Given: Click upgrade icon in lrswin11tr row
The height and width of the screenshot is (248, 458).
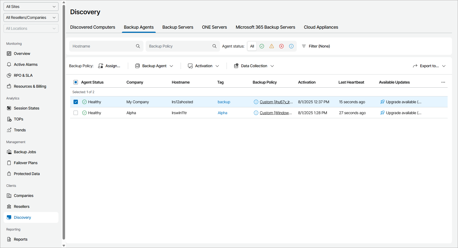Looking at the screenshot, I should [382, 113].
